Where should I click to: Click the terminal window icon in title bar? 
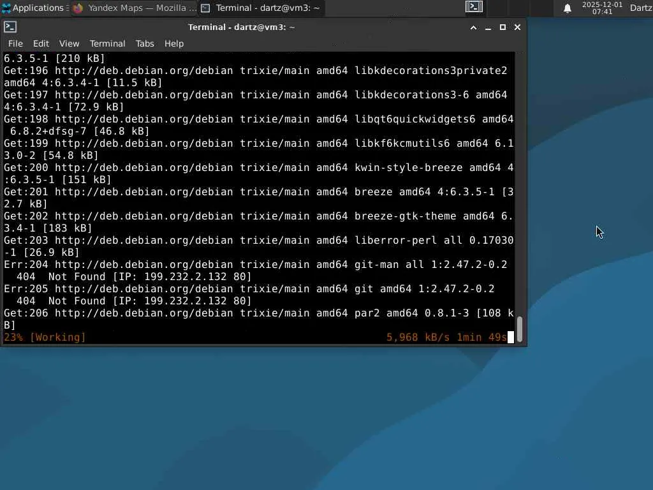[x=10, y=27]
